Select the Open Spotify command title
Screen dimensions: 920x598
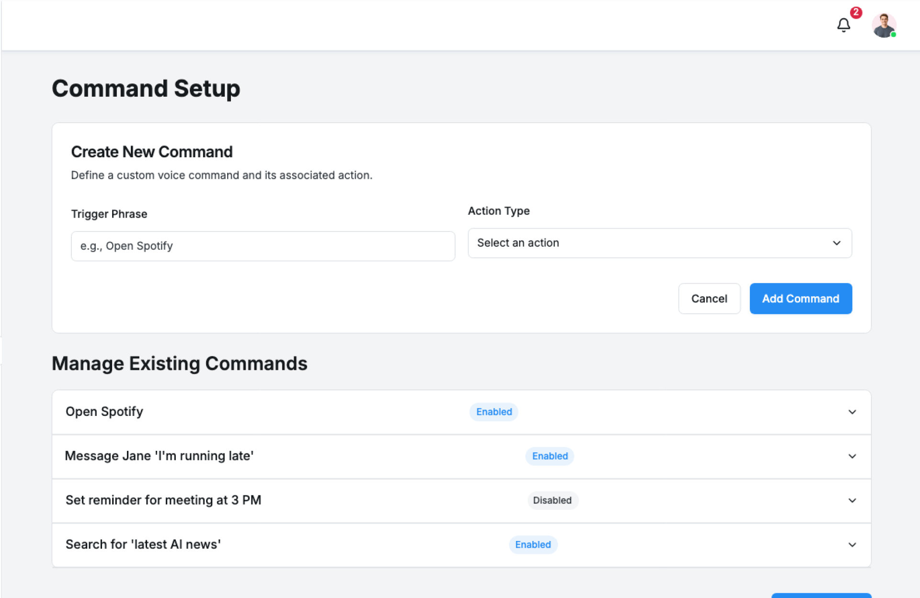pyautogui.click(x=104, y=412)
